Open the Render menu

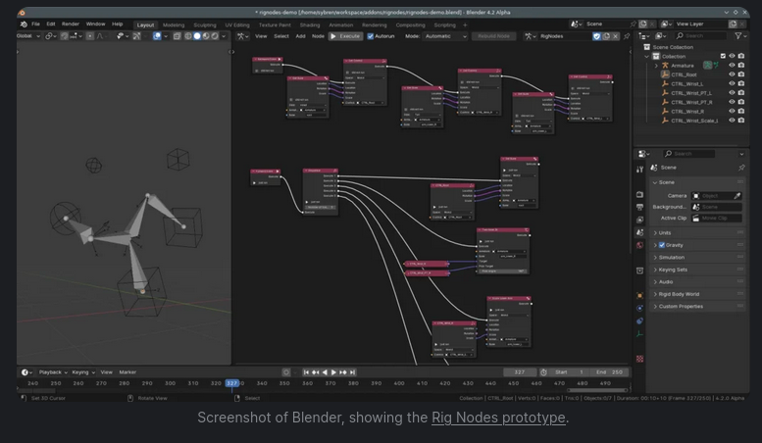click(x=71, y=24)
